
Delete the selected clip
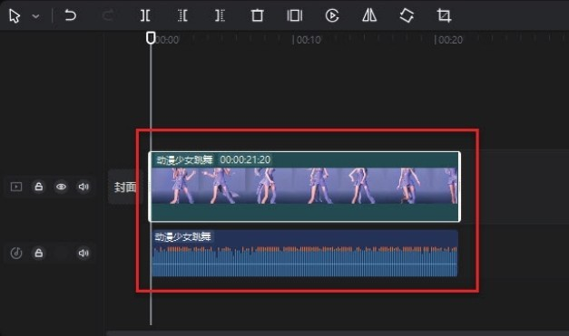tap(258, 15)
